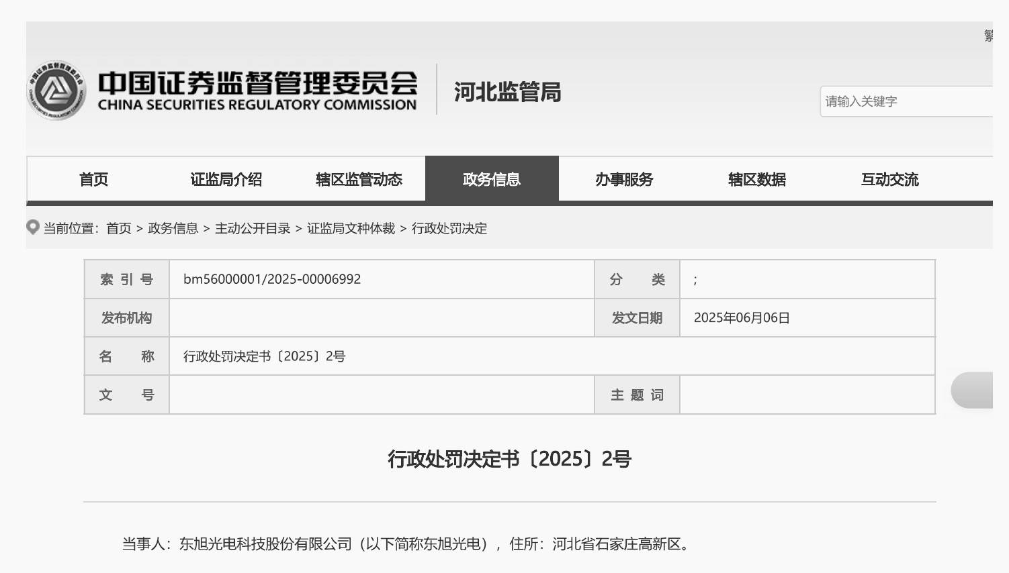Click the traditional Chinese toggle at top right
This screenshot has height=573, width=1009.
coord(988,36)
